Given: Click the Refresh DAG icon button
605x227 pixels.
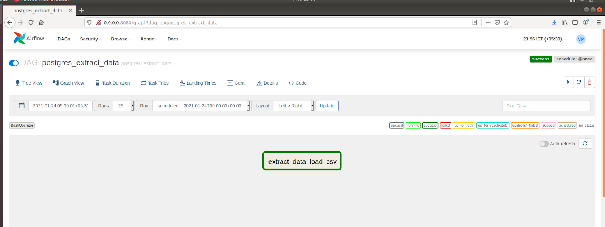Looking at the screenshot, I should click(x=579, y=82).
